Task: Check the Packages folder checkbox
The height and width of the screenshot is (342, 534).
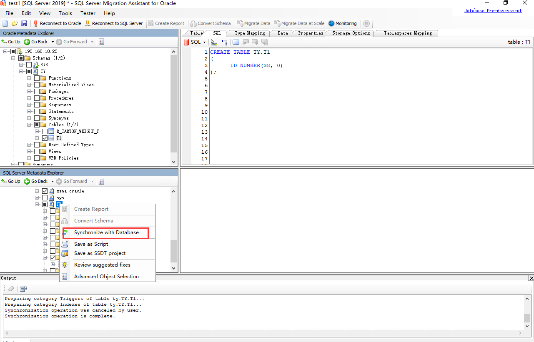Action: [37, 91]
